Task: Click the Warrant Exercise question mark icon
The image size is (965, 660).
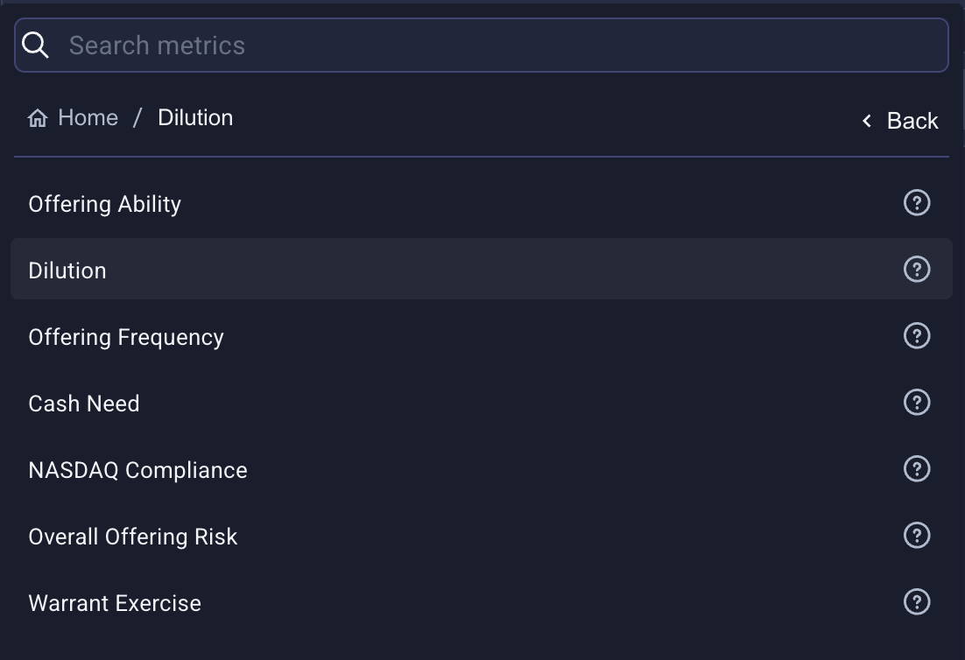Action: coord(916,602)
